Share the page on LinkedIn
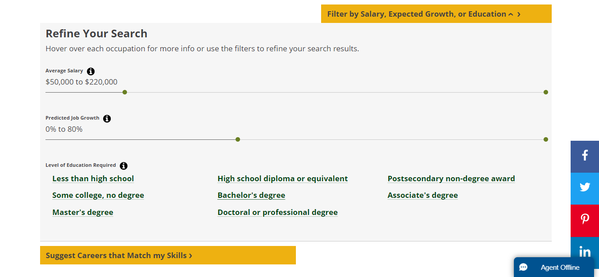The image size is (599, 277). coord(585,251)
